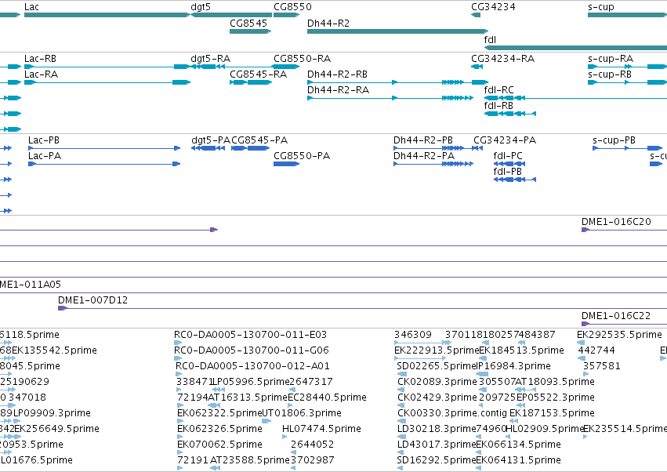Image resolution: width=667 pixels, height=472 pixels.
Task: Click the 3702987 EST label
Action: 312,460
